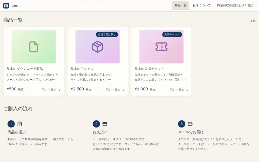Click the 会場で受け取り badge
The width and height of the screenshot is (259, 162).
point(107,34)
